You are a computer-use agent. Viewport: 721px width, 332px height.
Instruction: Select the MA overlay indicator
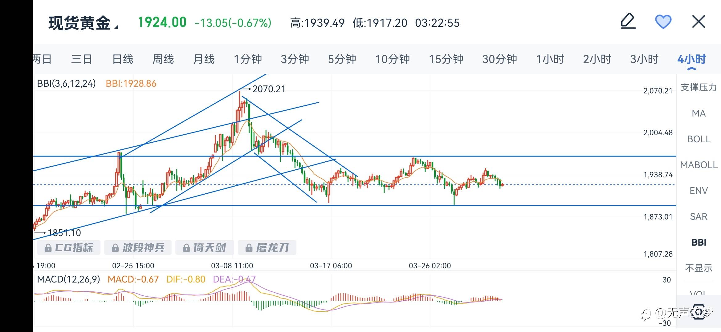[x=699, y=113]
